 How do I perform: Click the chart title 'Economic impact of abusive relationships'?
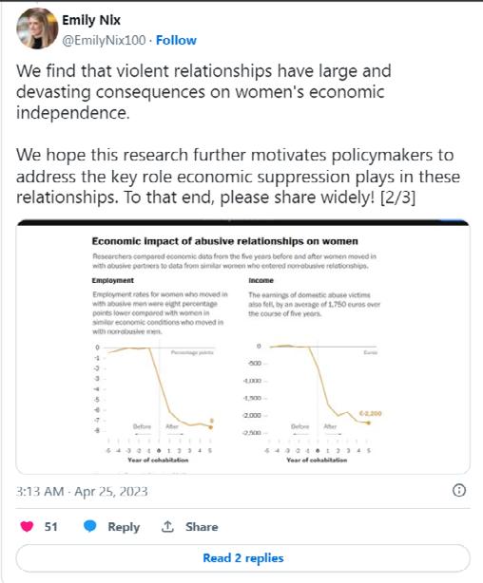225,241
